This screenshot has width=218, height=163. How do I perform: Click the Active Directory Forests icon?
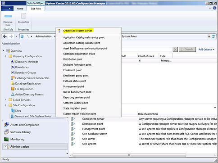click(13, 94)
